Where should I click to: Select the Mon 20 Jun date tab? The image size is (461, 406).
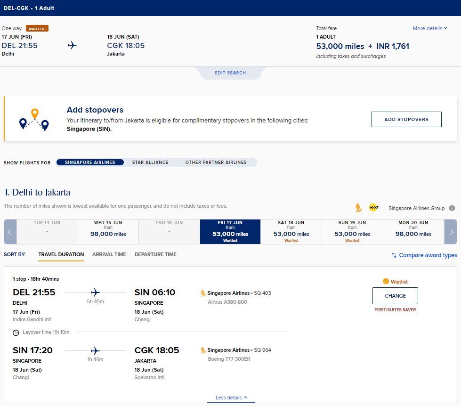pos(413,232)
